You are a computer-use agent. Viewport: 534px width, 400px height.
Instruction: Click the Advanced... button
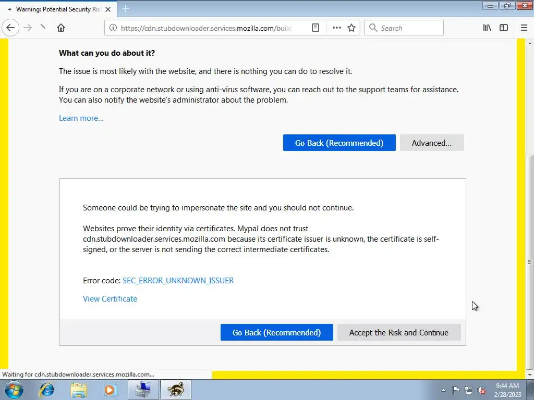(432, 143)
